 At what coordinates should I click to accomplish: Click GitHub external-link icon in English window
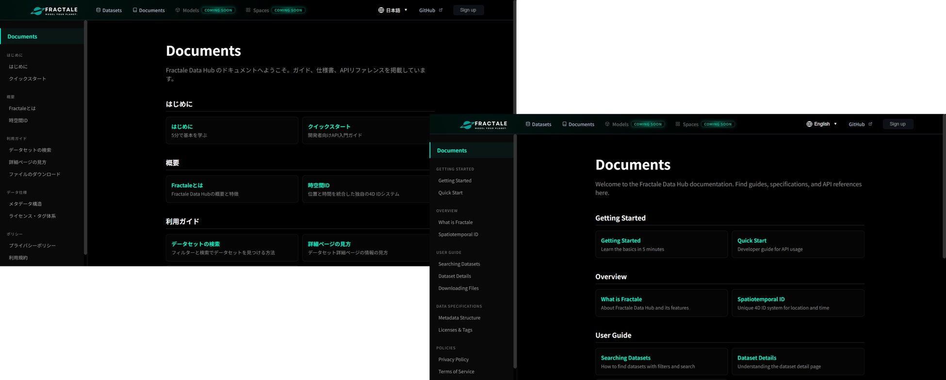coord(870,124)
